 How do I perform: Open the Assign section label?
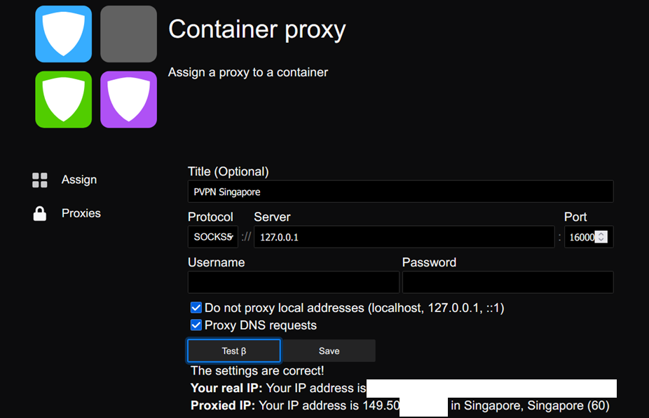[79, 180]
